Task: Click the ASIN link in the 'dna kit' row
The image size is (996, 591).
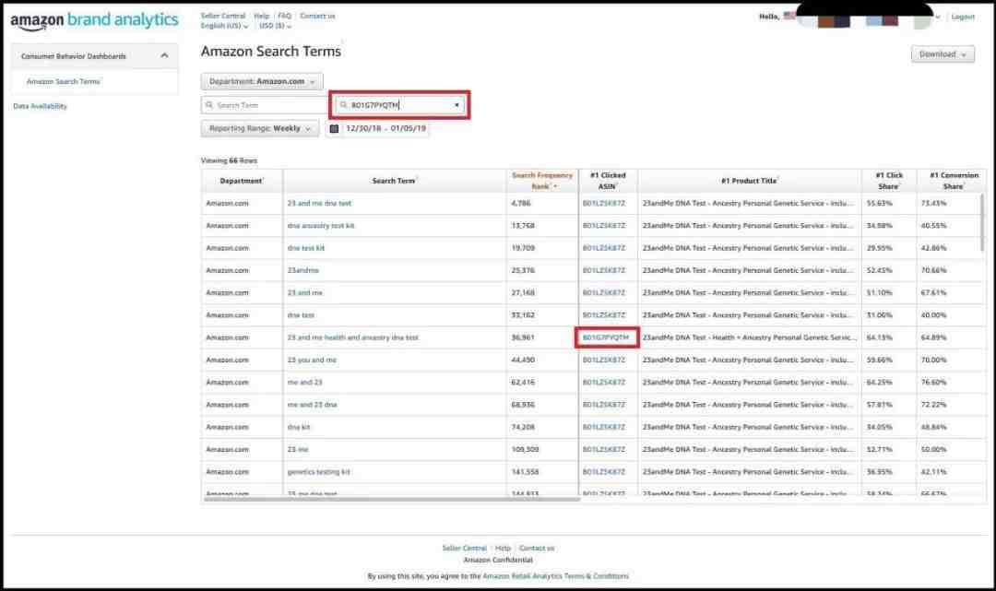Action: point(603,427)
